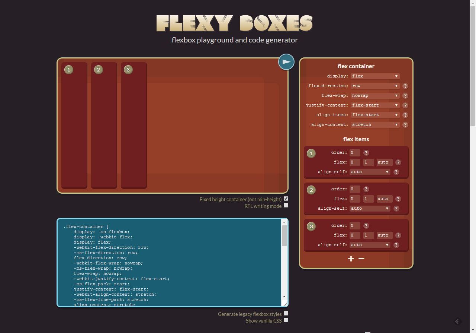Image resolution: width=476 pixels, height=333 pixels.
Task: Open help for flex-direction property
Action: coord(405,86)
